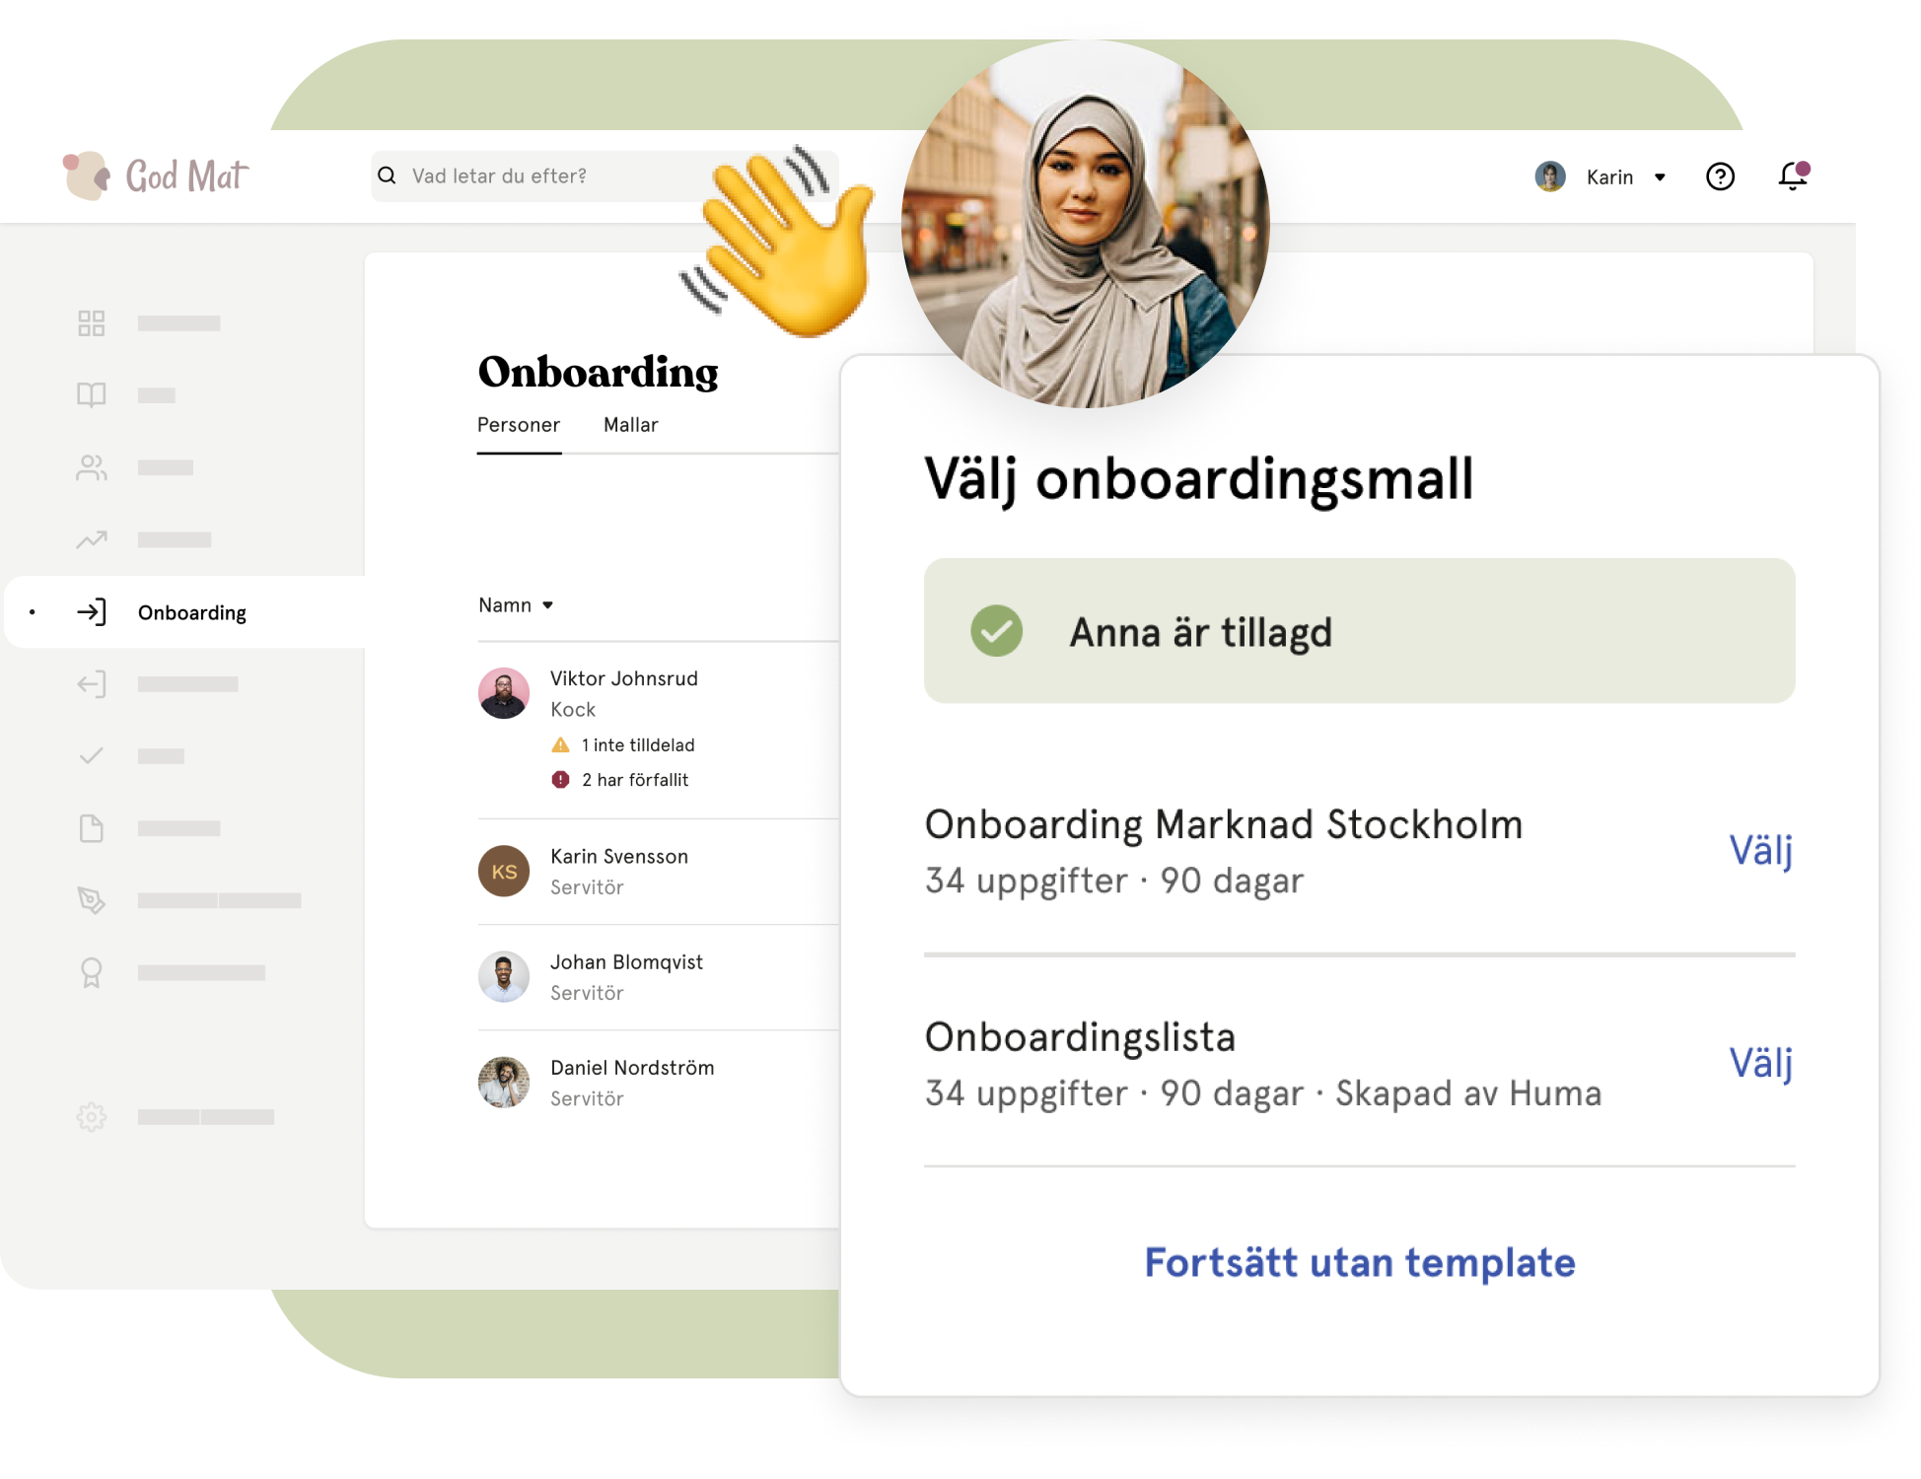This screenshot has height=1479, width=1921.
Task: Click the award ribbon icon in sidebar
Action: pyautogui.click(x=92, y=973)
